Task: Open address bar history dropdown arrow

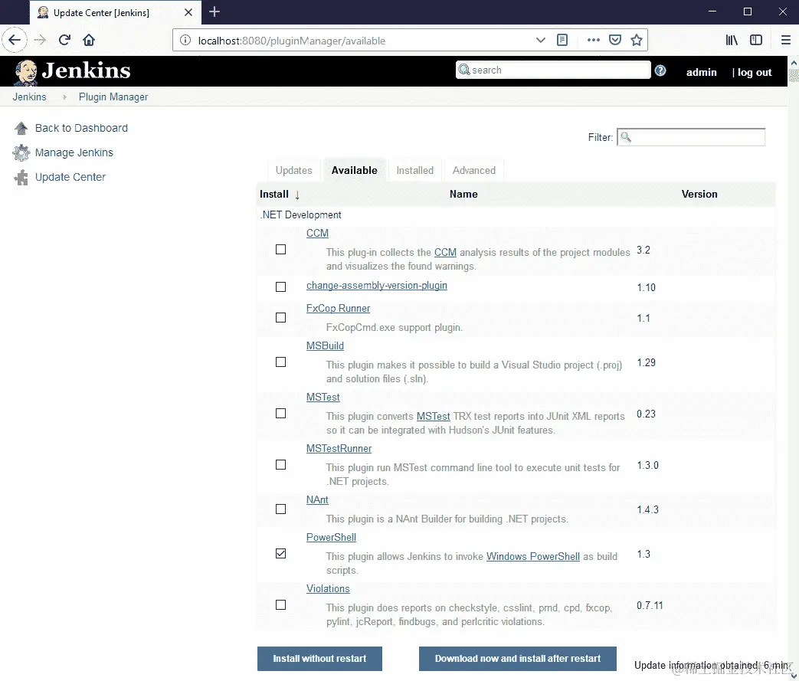Action: pos(541,41)
